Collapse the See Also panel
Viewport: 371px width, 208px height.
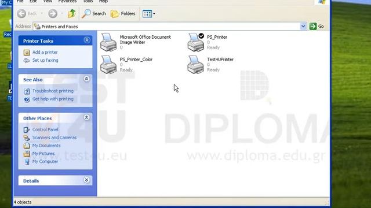86,79
